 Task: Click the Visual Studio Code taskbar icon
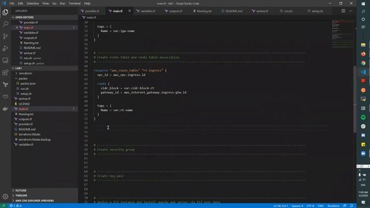point(363,72)
